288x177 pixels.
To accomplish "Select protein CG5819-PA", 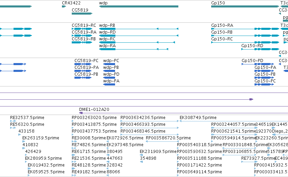I will pyautogui.click(x=87, y=67).
